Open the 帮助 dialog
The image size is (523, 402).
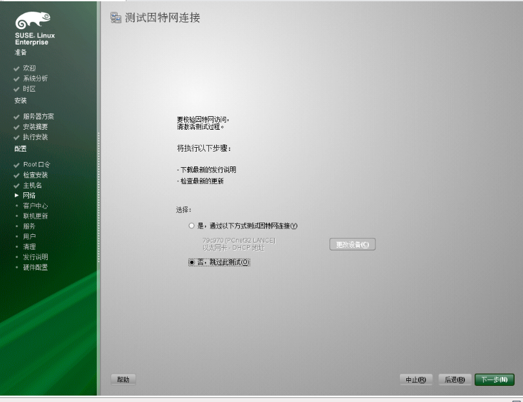[124, 379]
